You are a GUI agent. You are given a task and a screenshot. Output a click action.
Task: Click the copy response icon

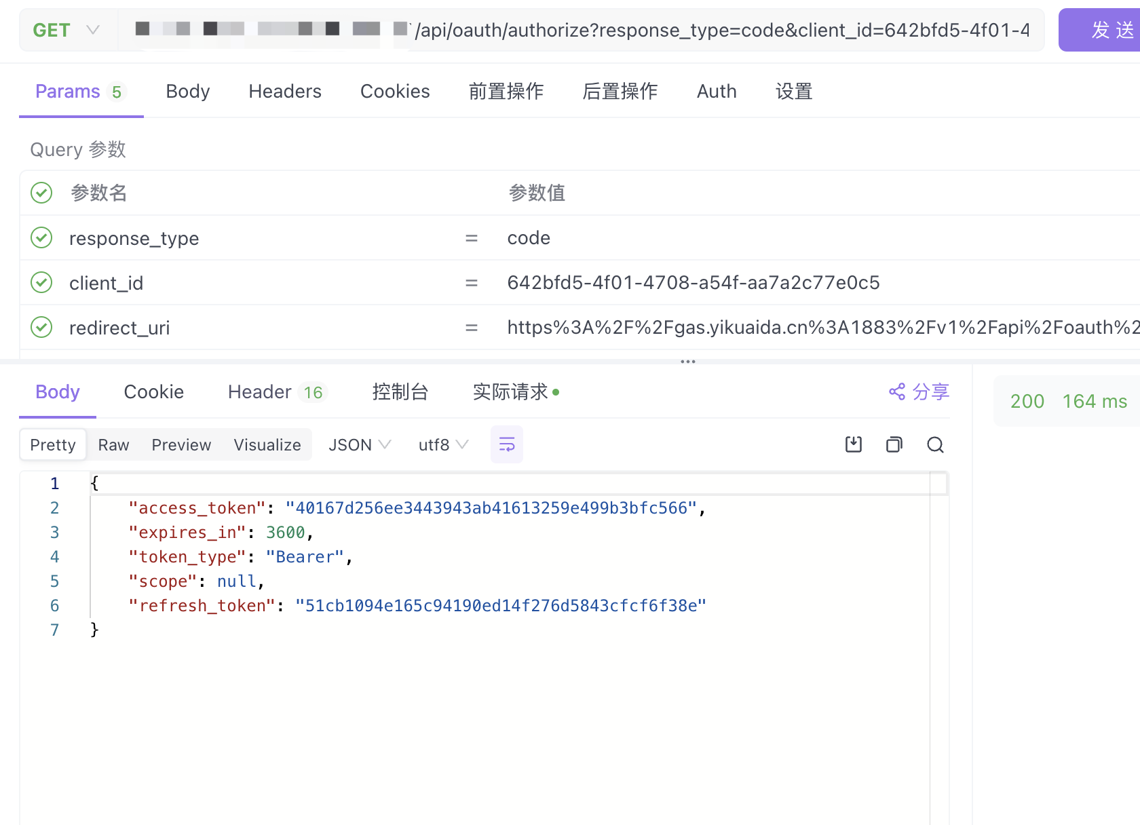pyautogui.click(x=894, y=444)
